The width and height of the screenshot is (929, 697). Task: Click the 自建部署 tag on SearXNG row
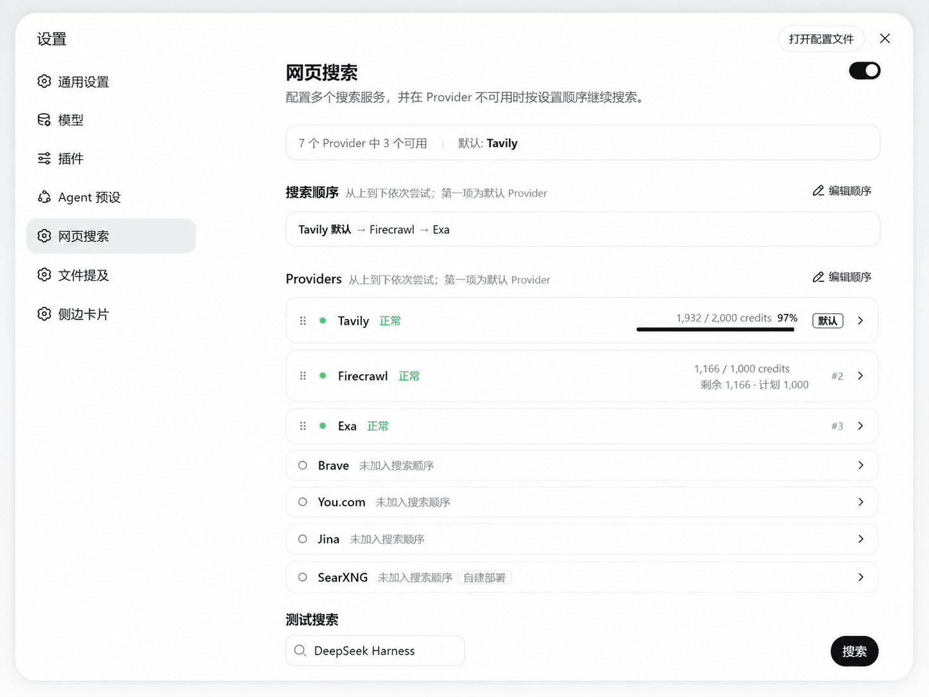point(484,578)
